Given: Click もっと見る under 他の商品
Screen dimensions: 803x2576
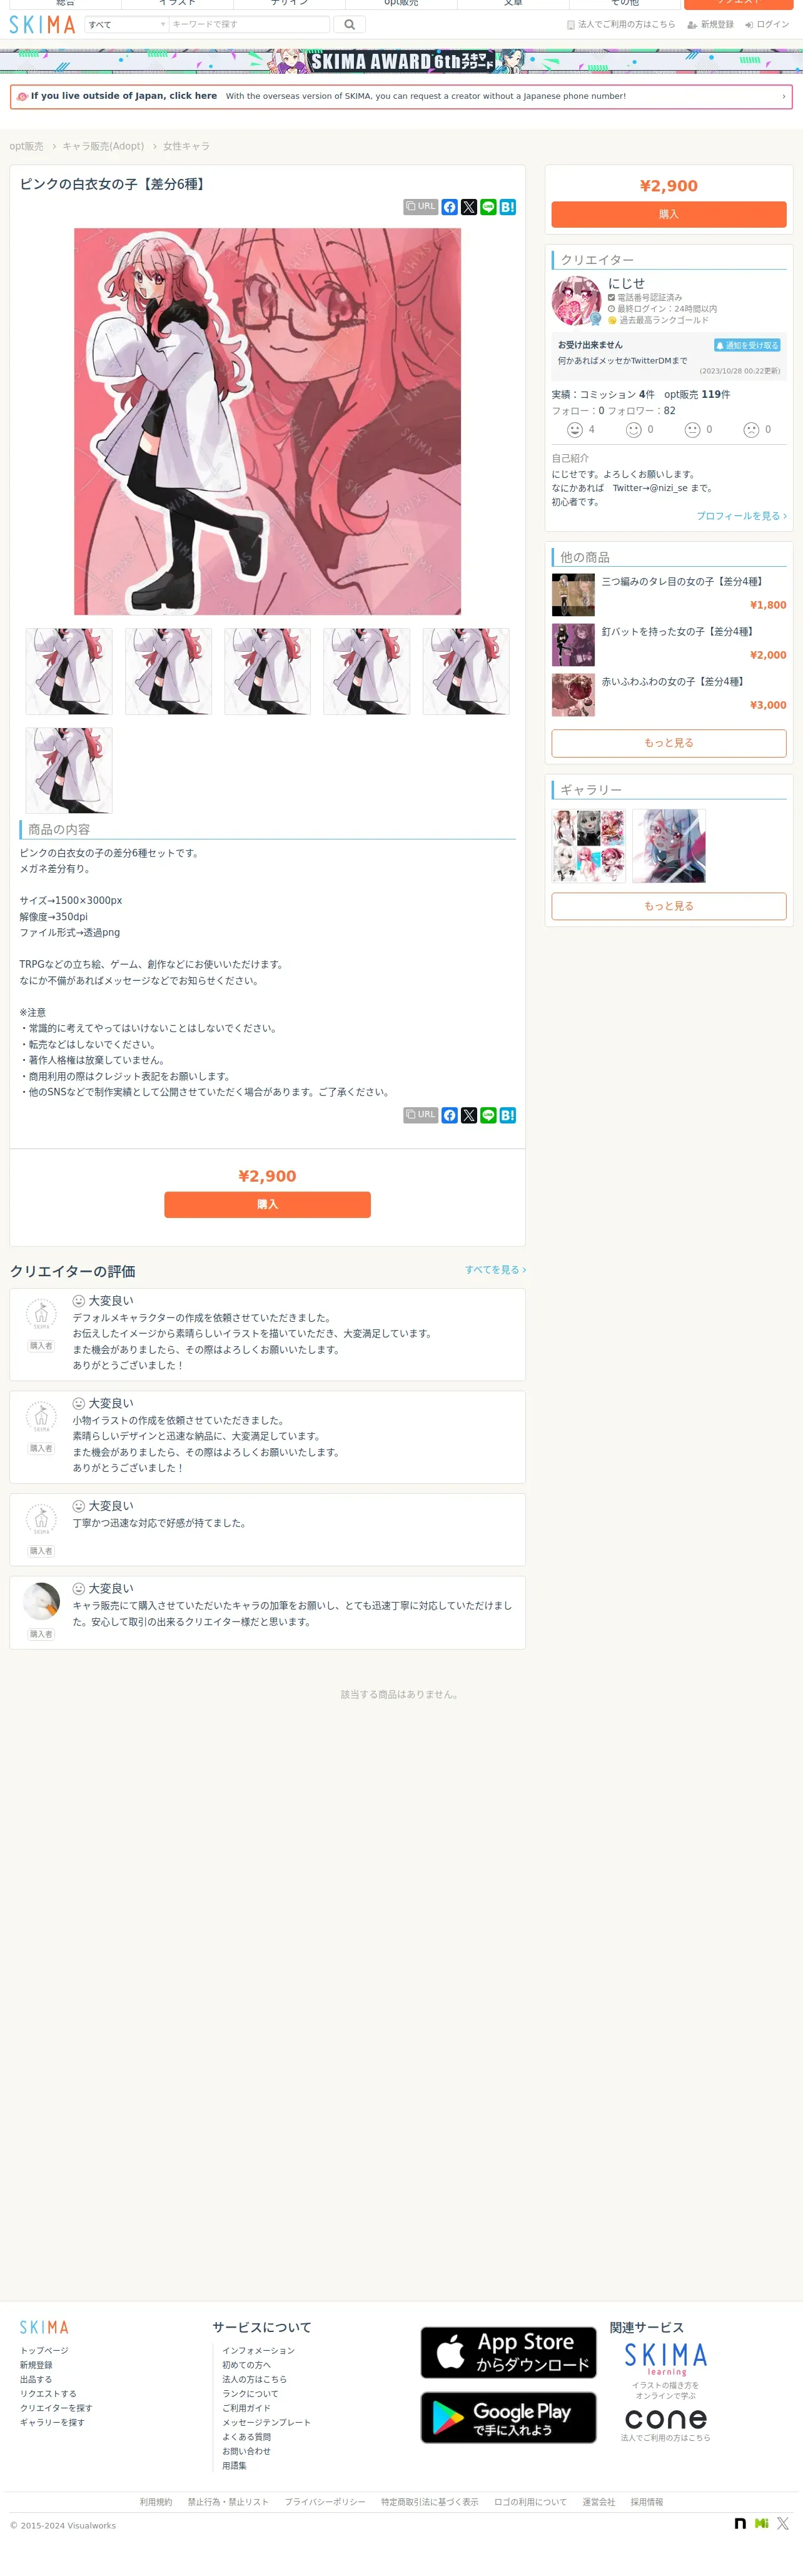Looking at the screenshot, I should (669, 743).
